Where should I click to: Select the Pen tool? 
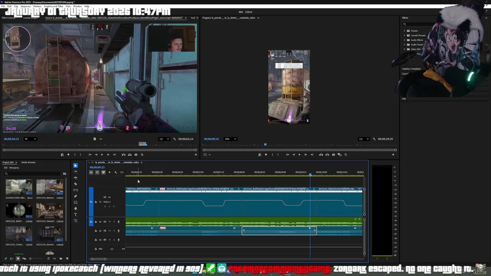click(75, 196)
